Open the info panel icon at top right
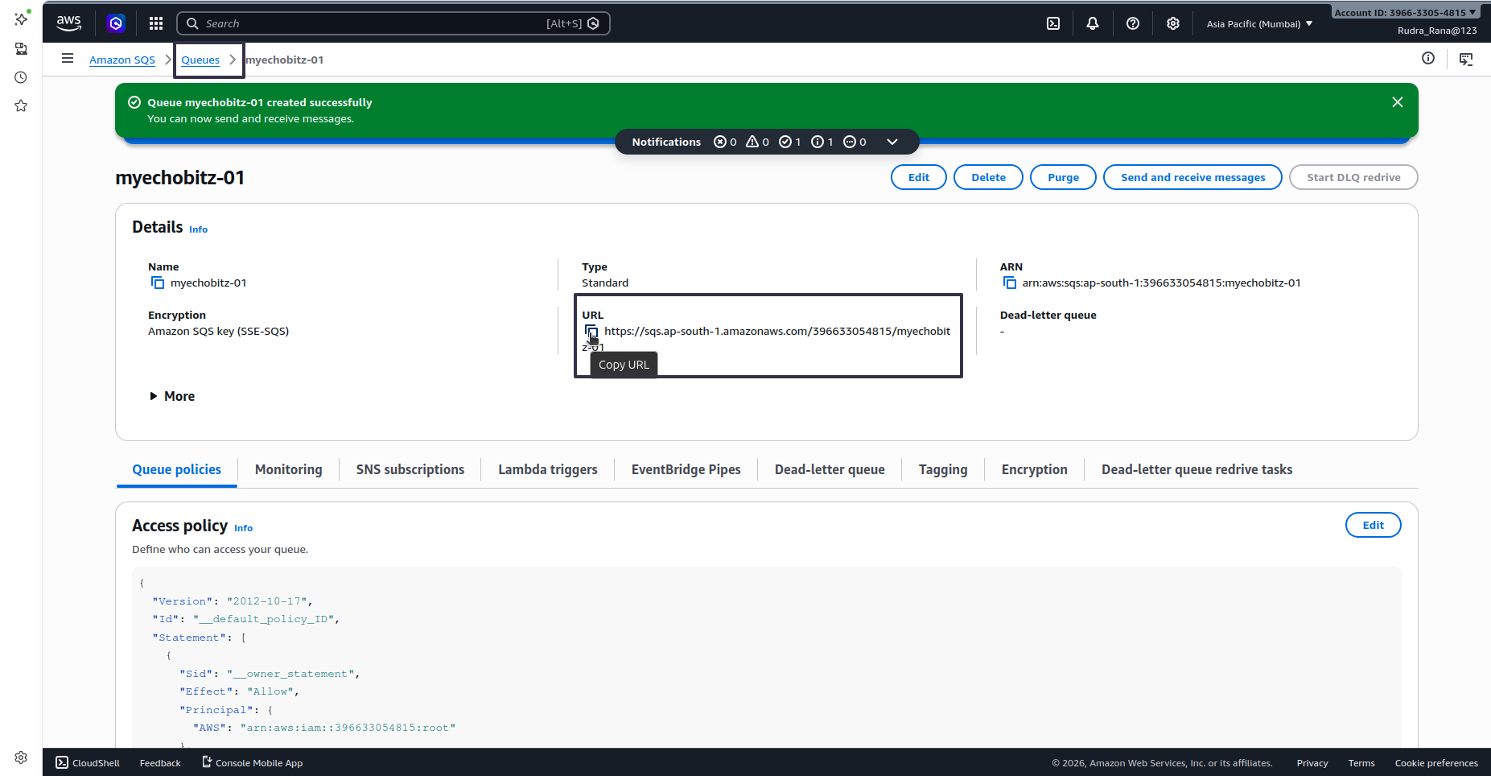Screen dimensions: 1491x776 1428,58
